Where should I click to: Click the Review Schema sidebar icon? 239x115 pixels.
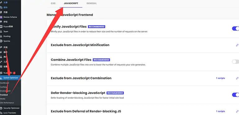[x=1, y=17]
